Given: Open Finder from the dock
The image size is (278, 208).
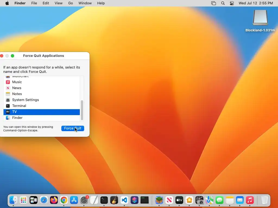Looking at the screenshot, I should [13, 200].
